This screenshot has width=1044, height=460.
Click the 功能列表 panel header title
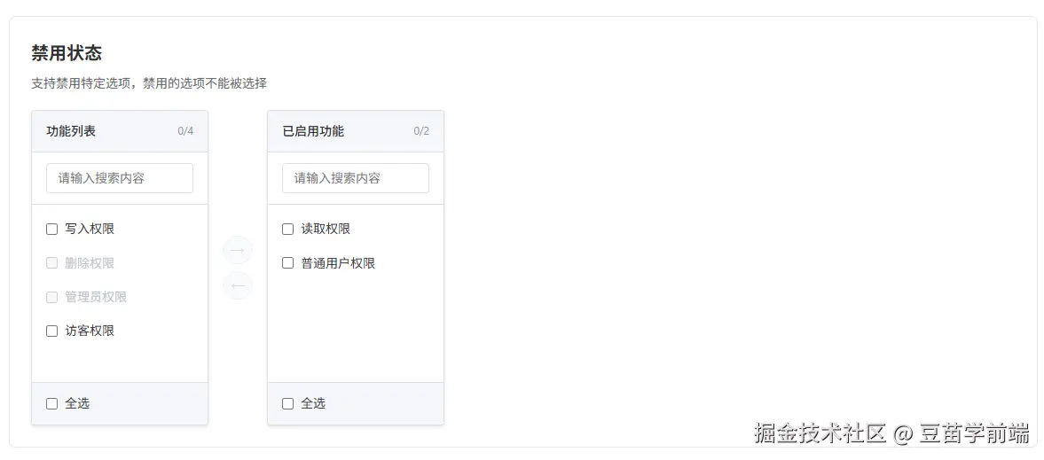[71, 131]
